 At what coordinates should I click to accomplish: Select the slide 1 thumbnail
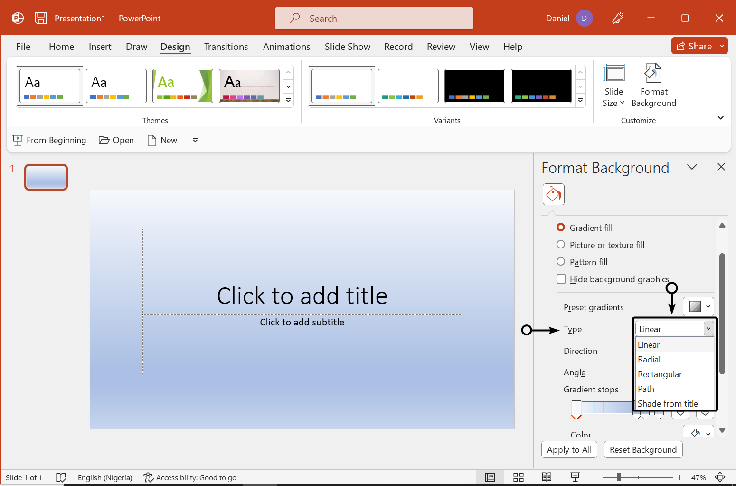pos(46,177)
